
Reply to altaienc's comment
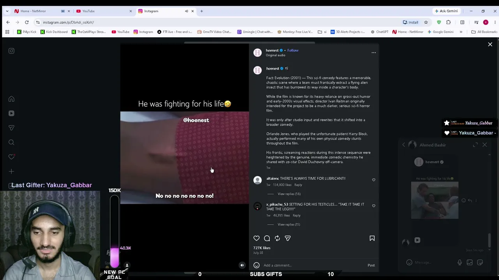tap(298, 185)
